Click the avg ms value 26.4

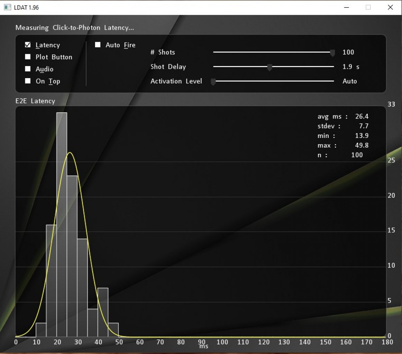click(362, 116)
